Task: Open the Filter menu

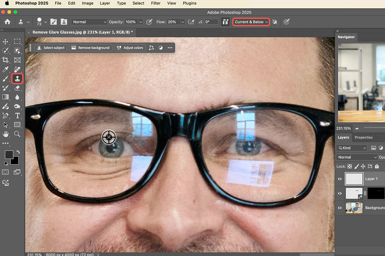Action: (x=156, y=3)
